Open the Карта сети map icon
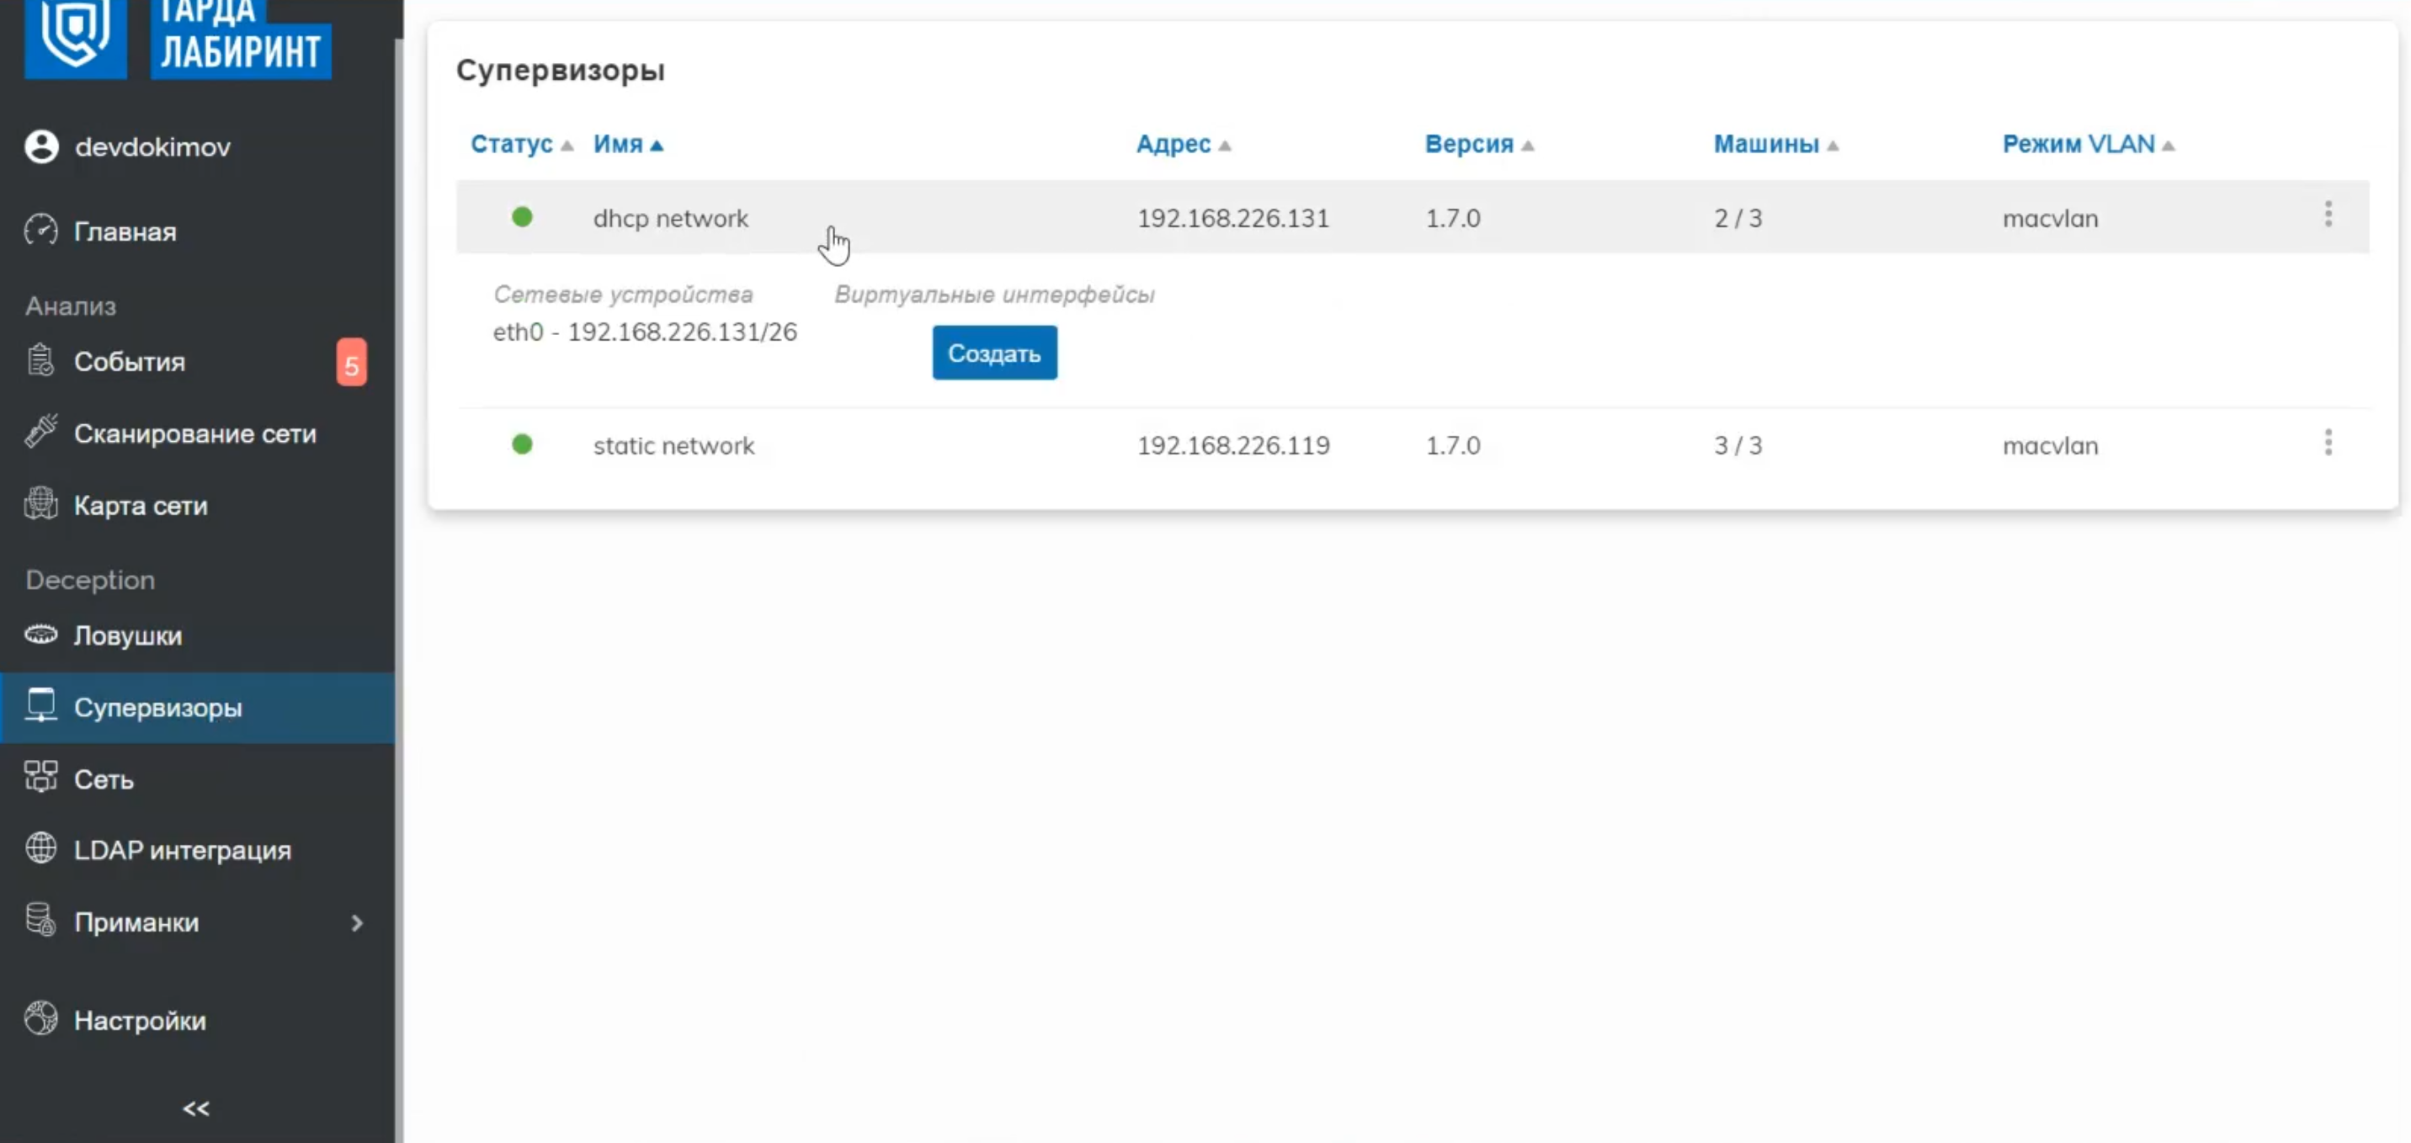 pos(41,504)
